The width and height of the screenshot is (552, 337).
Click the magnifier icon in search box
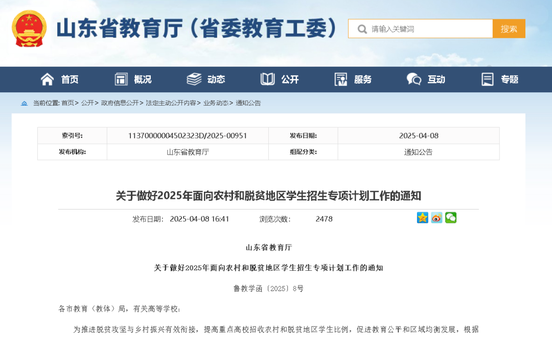[362, 29]
